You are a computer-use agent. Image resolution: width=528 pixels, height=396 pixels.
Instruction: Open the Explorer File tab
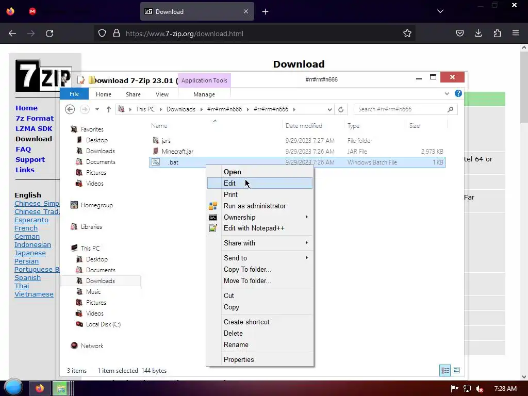click(x=74, y=94)
